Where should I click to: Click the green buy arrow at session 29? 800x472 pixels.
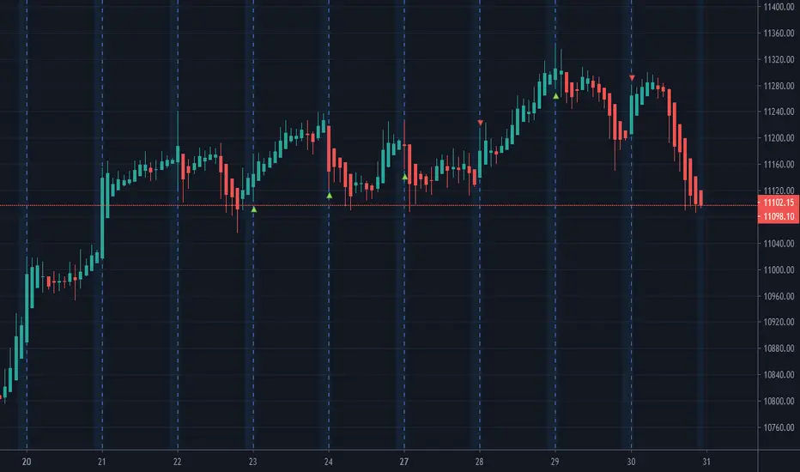555,96
